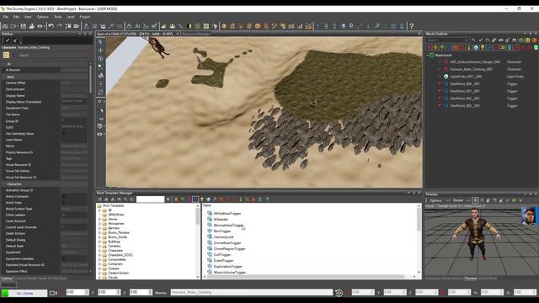Screen dimensions: 539x303
Task: Click the AI toolbar icon
Action: point(137,26)
